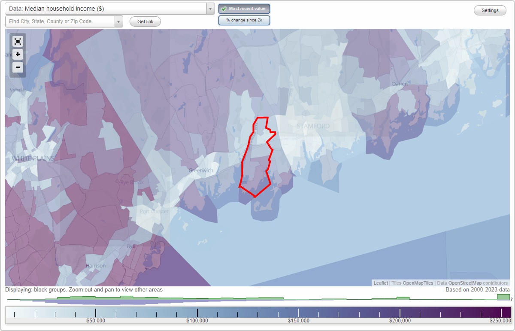Viewport: 515px width, 331px height.
Task: Switch to percent change since 2k view
Action: [x=244, y=20]
